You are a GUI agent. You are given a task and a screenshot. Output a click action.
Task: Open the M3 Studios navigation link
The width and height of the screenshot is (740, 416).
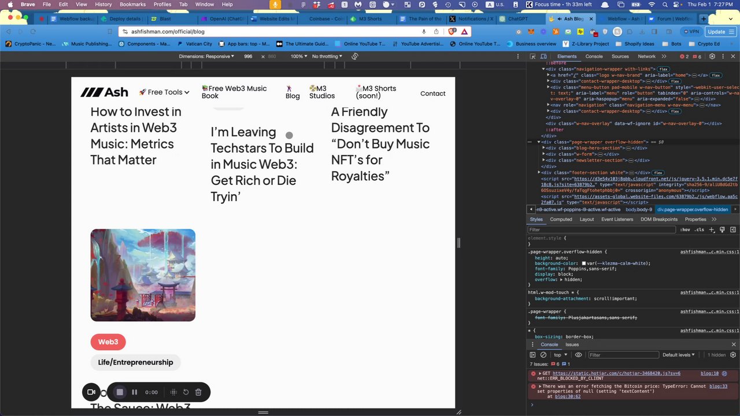pos(322,92)
